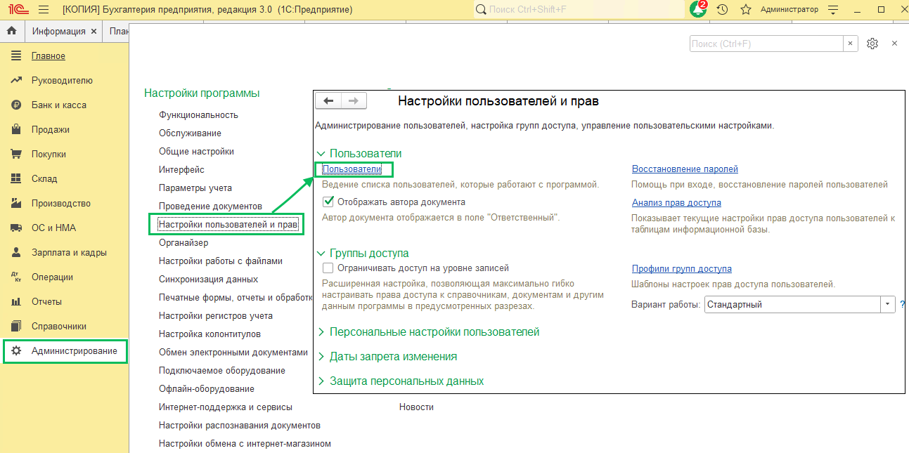Open the Администрирование section
Viewport: 909px width, 453px height.
pyautogui.click(x=74, y=351)
